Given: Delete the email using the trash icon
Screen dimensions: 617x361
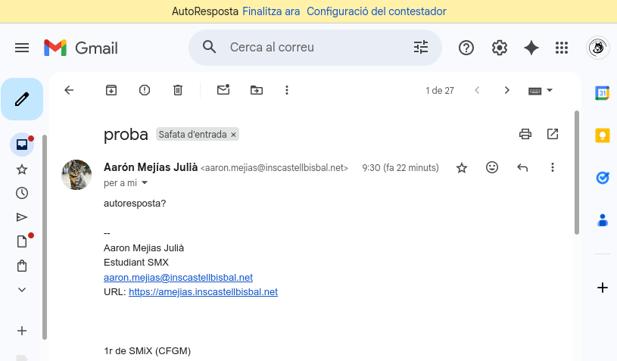Looking at the screenshot, I should pos(178,90).
